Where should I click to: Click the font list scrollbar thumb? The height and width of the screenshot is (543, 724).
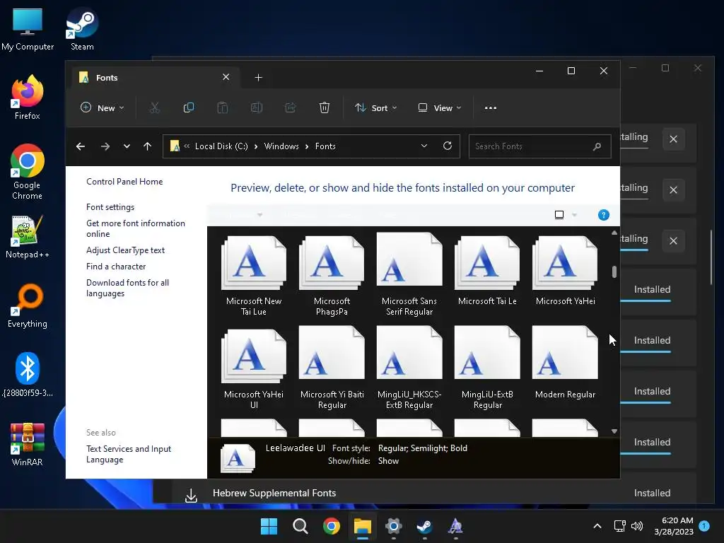[x=614, y=272]
